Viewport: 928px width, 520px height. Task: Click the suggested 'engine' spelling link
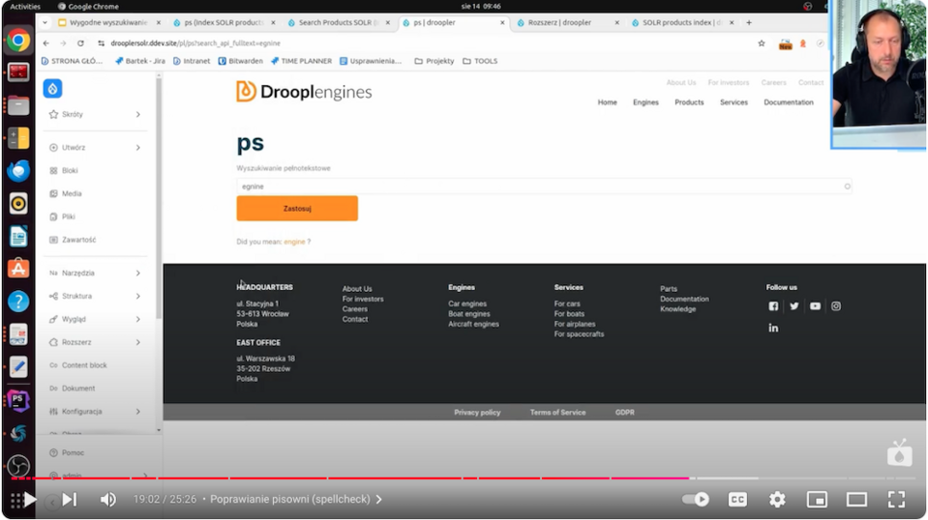294,242
